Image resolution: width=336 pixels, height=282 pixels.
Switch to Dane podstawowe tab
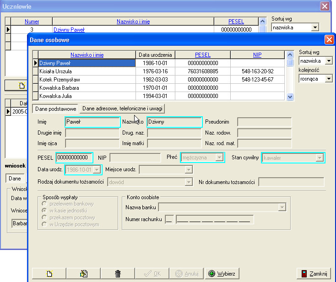pyautogui.click(x=55, y=108)
